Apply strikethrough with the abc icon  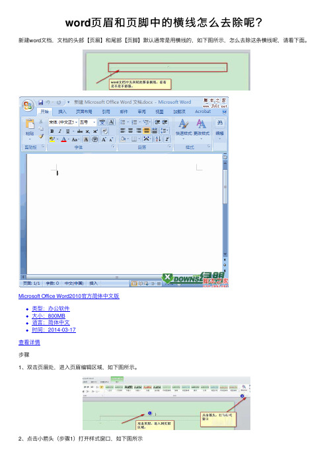(x=80, y=131)
